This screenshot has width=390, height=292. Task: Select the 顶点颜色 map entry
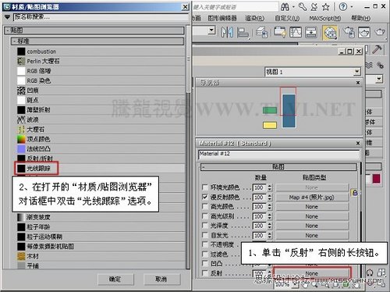pyautogui.click(x=100, y=139)
